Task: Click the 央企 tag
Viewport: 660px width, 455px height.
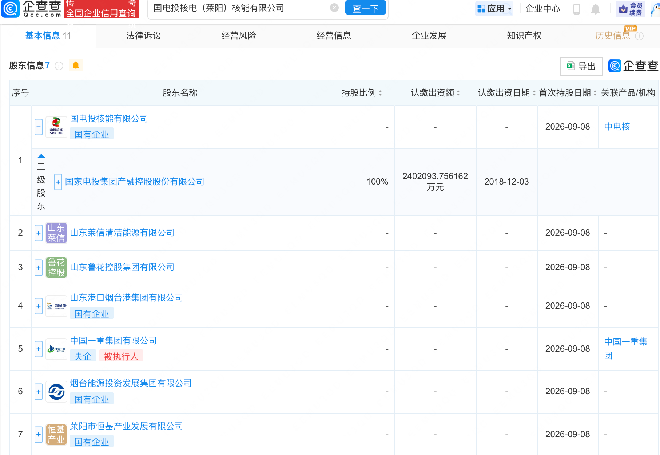Action: point(83,356)
